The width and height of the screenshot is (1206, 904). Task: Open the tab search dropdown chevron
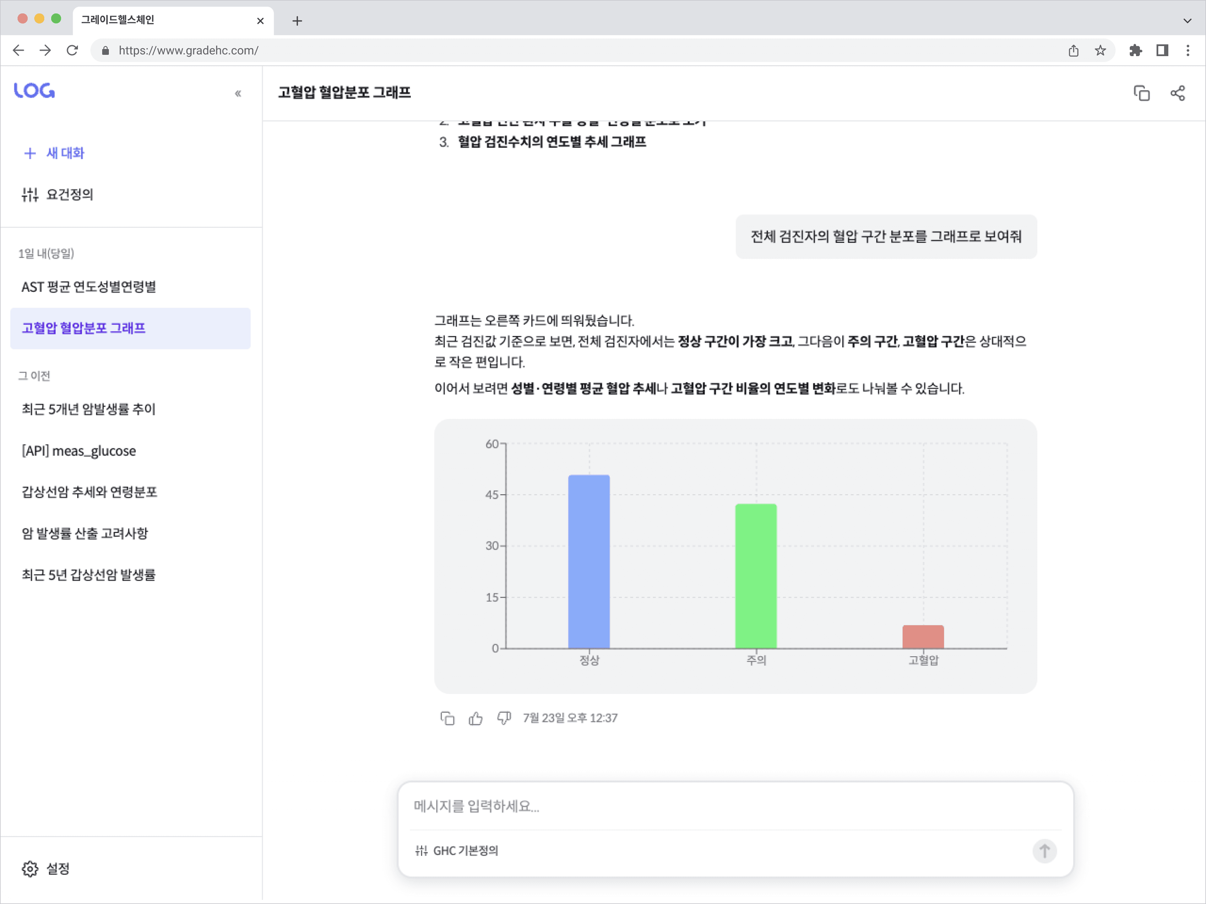point(1187,21)
